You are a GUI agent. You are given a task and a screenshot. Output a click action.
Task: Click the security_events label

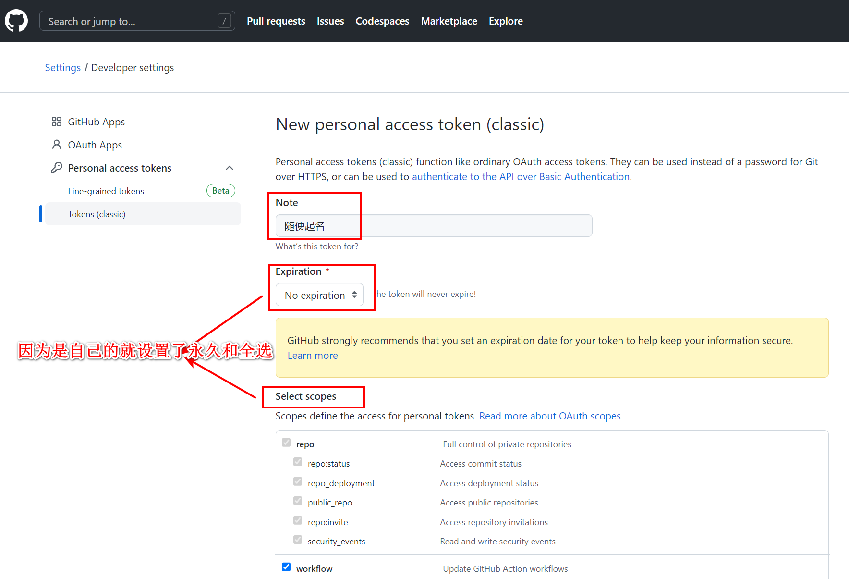pyautogui.click(x=336, y=542)
